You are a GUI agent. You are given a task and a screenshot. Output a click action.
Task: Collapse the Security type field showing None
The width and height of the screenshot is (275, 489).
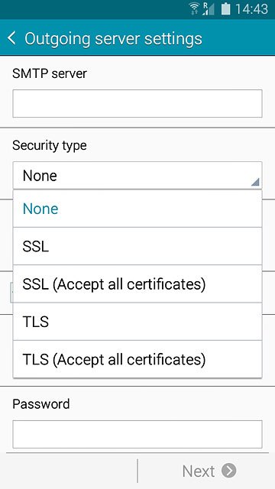(x=137, y=175)
